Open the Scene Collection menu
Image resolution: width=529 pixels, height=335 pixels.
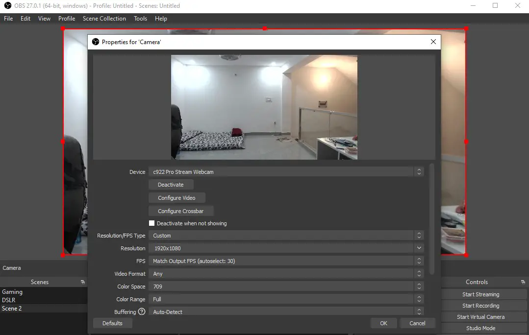104,19
